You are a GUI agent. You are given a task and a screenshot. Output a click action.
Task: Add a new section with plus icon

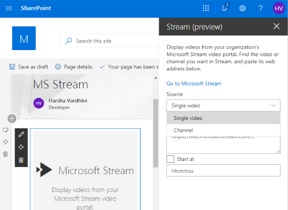[12, 118]
